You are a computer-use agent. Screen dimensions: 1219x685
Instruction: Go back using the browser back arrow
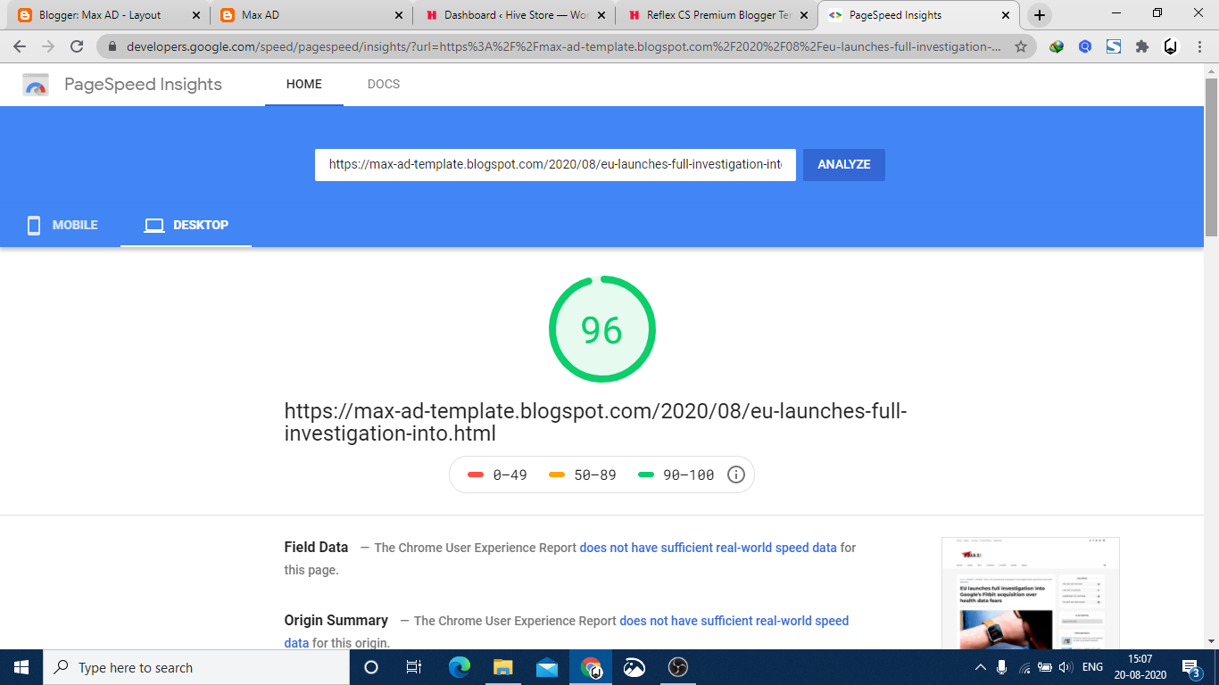point(20,46)
